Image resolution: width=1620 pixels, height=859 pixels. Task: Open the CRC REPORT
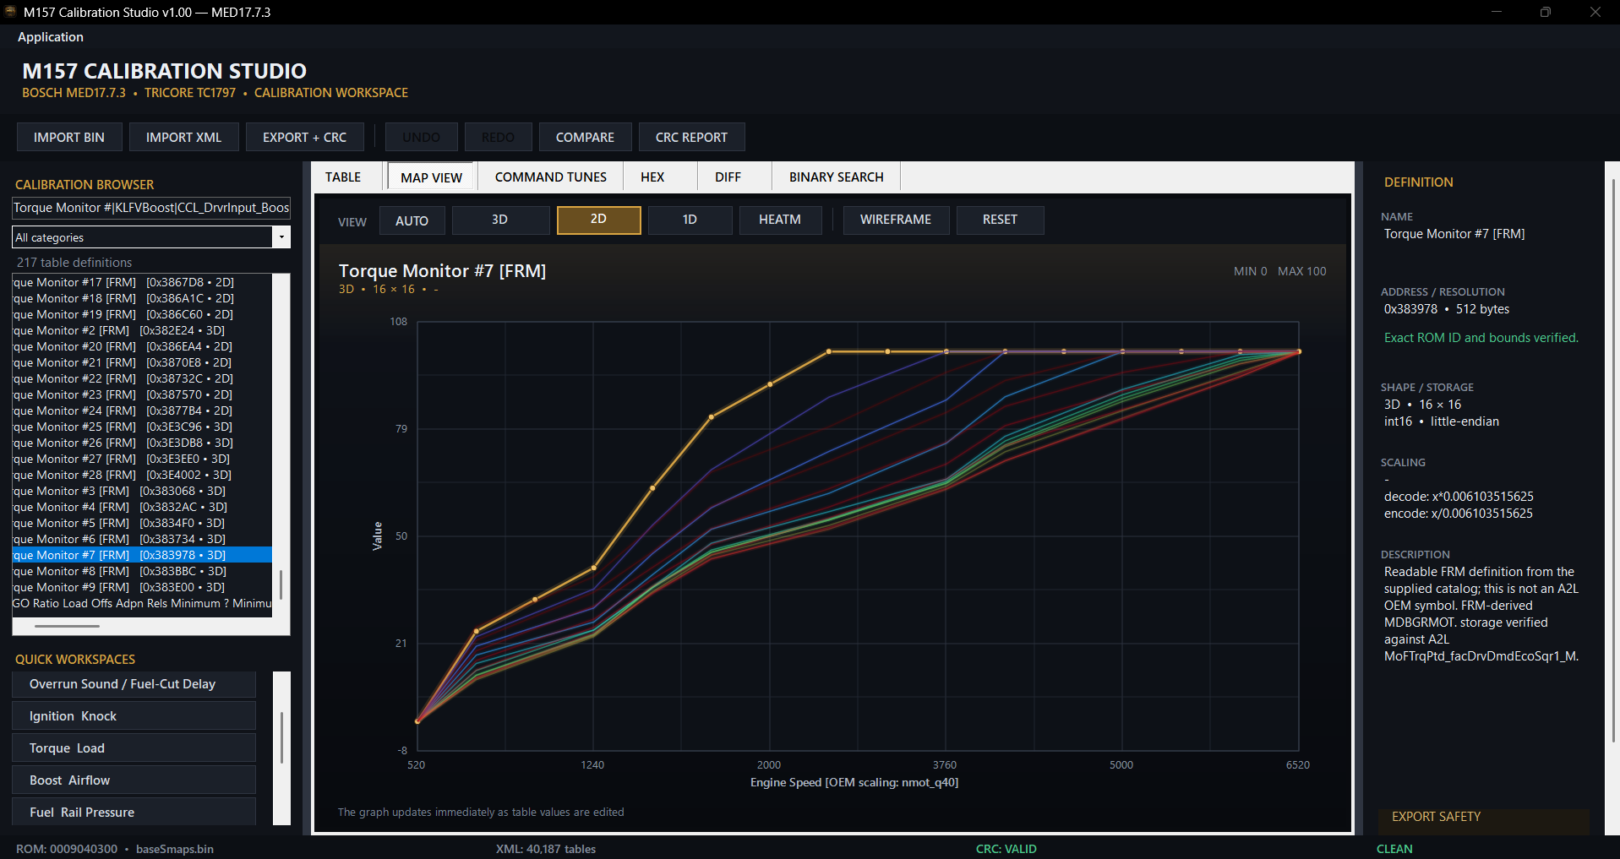(691, 137)
